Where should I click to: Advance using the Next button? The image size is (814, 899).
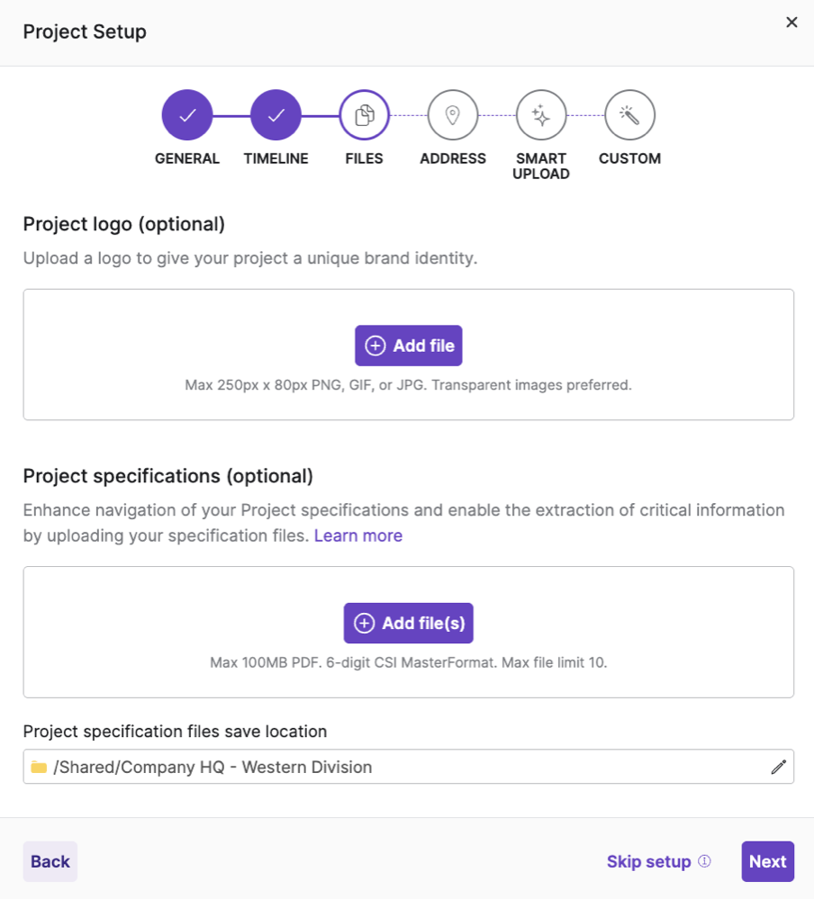pyautogui.click(x=767, y=861)
